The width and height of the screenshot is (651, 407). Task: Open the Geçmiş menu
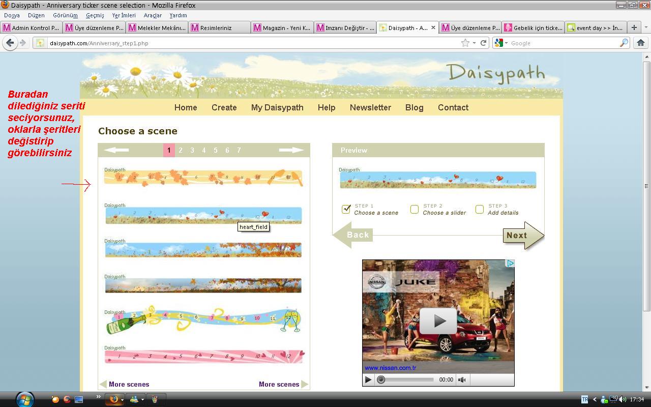pos(95,15)
